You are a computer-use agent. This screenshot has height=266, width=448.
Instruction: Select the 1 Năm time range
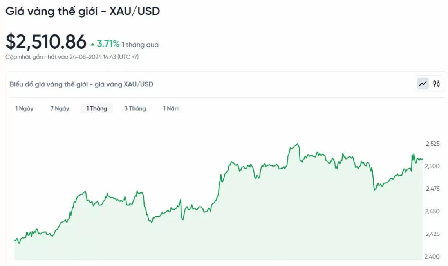tap(171, 108)
